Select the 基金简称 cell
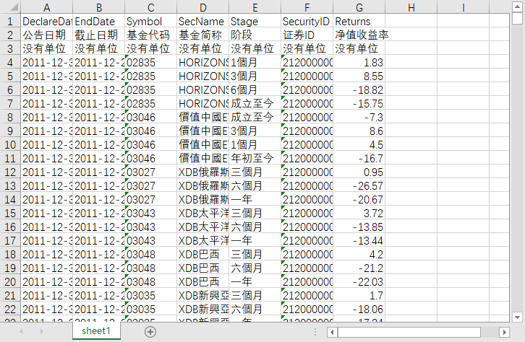This screenshot has width=525, height=342. (x=203, y=35)
